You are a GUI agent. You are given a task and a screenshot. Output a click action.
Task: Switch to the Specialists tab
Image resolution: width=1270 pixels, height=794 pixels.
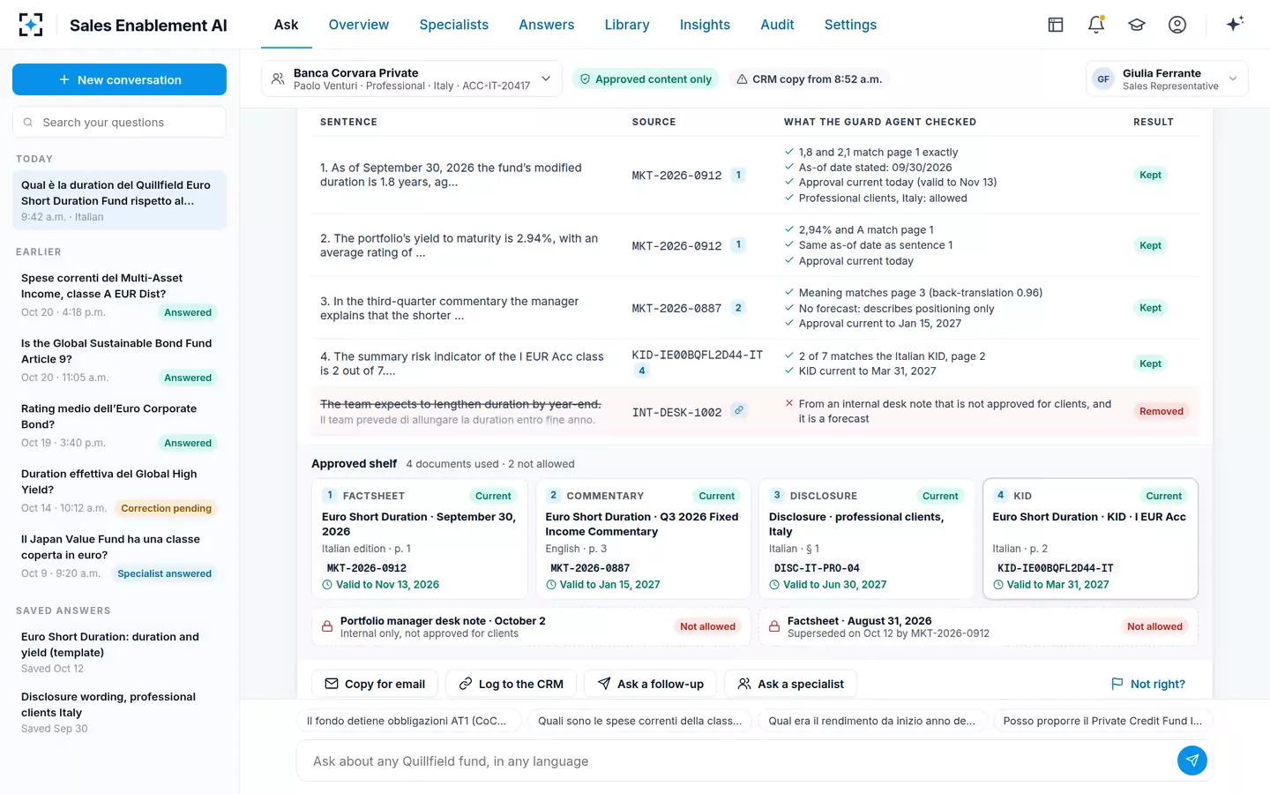tap(453, 25)
